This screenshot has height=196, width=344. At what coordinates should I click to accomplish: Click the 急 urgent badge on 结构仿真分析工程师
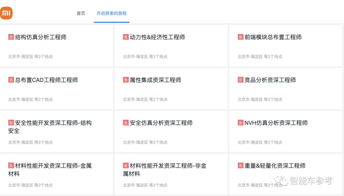11,37
